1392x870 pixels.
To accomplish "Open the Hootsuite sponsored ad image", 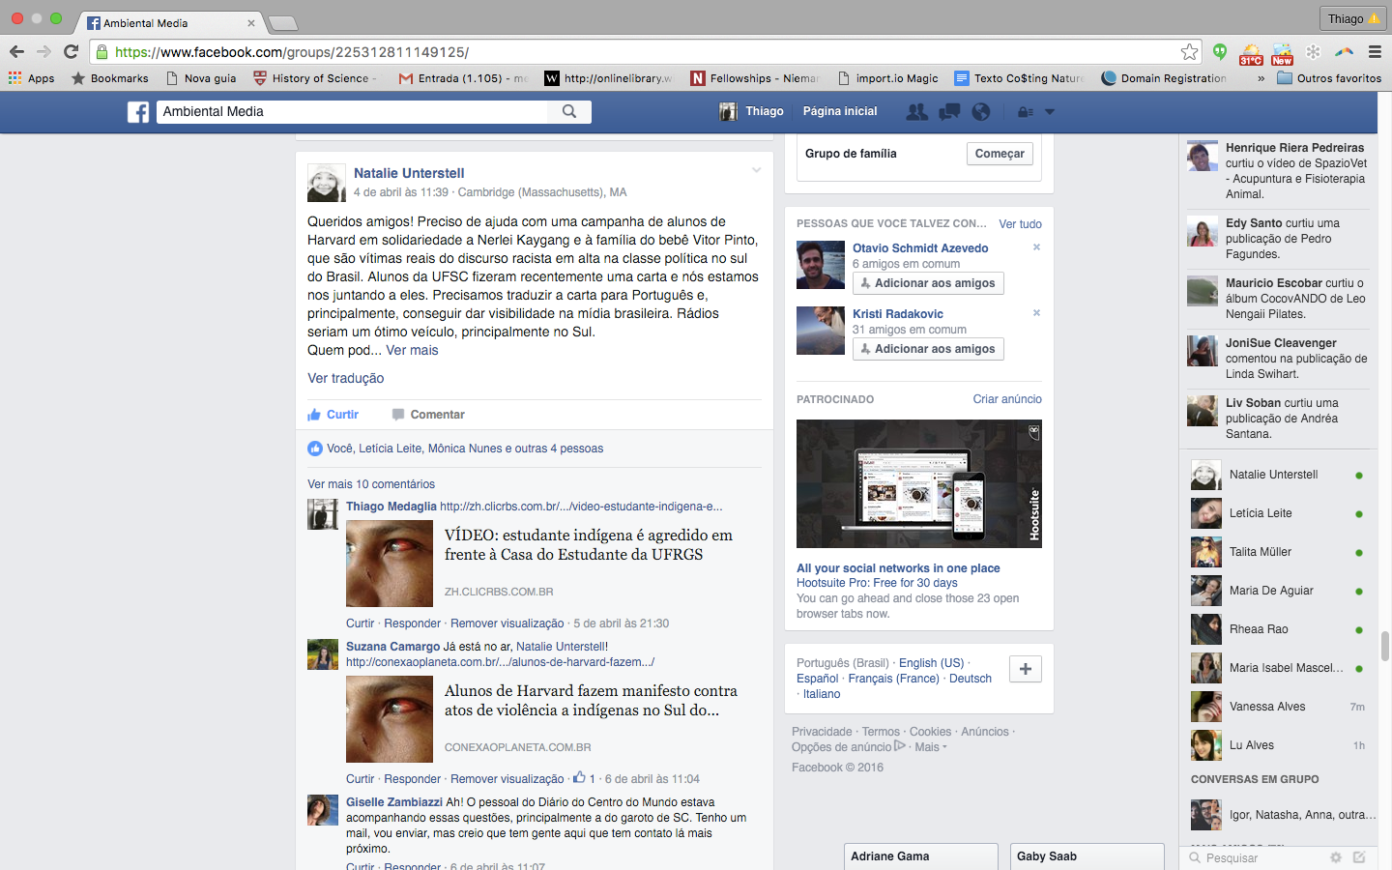I will 918,483.
